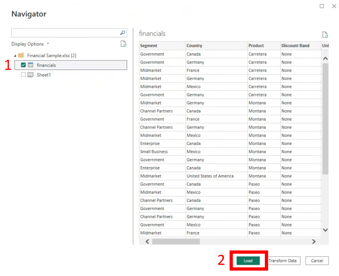Click the Mexico cell in the Small Business row
Screen dimensions: 339x276
(x=217, y=151)
